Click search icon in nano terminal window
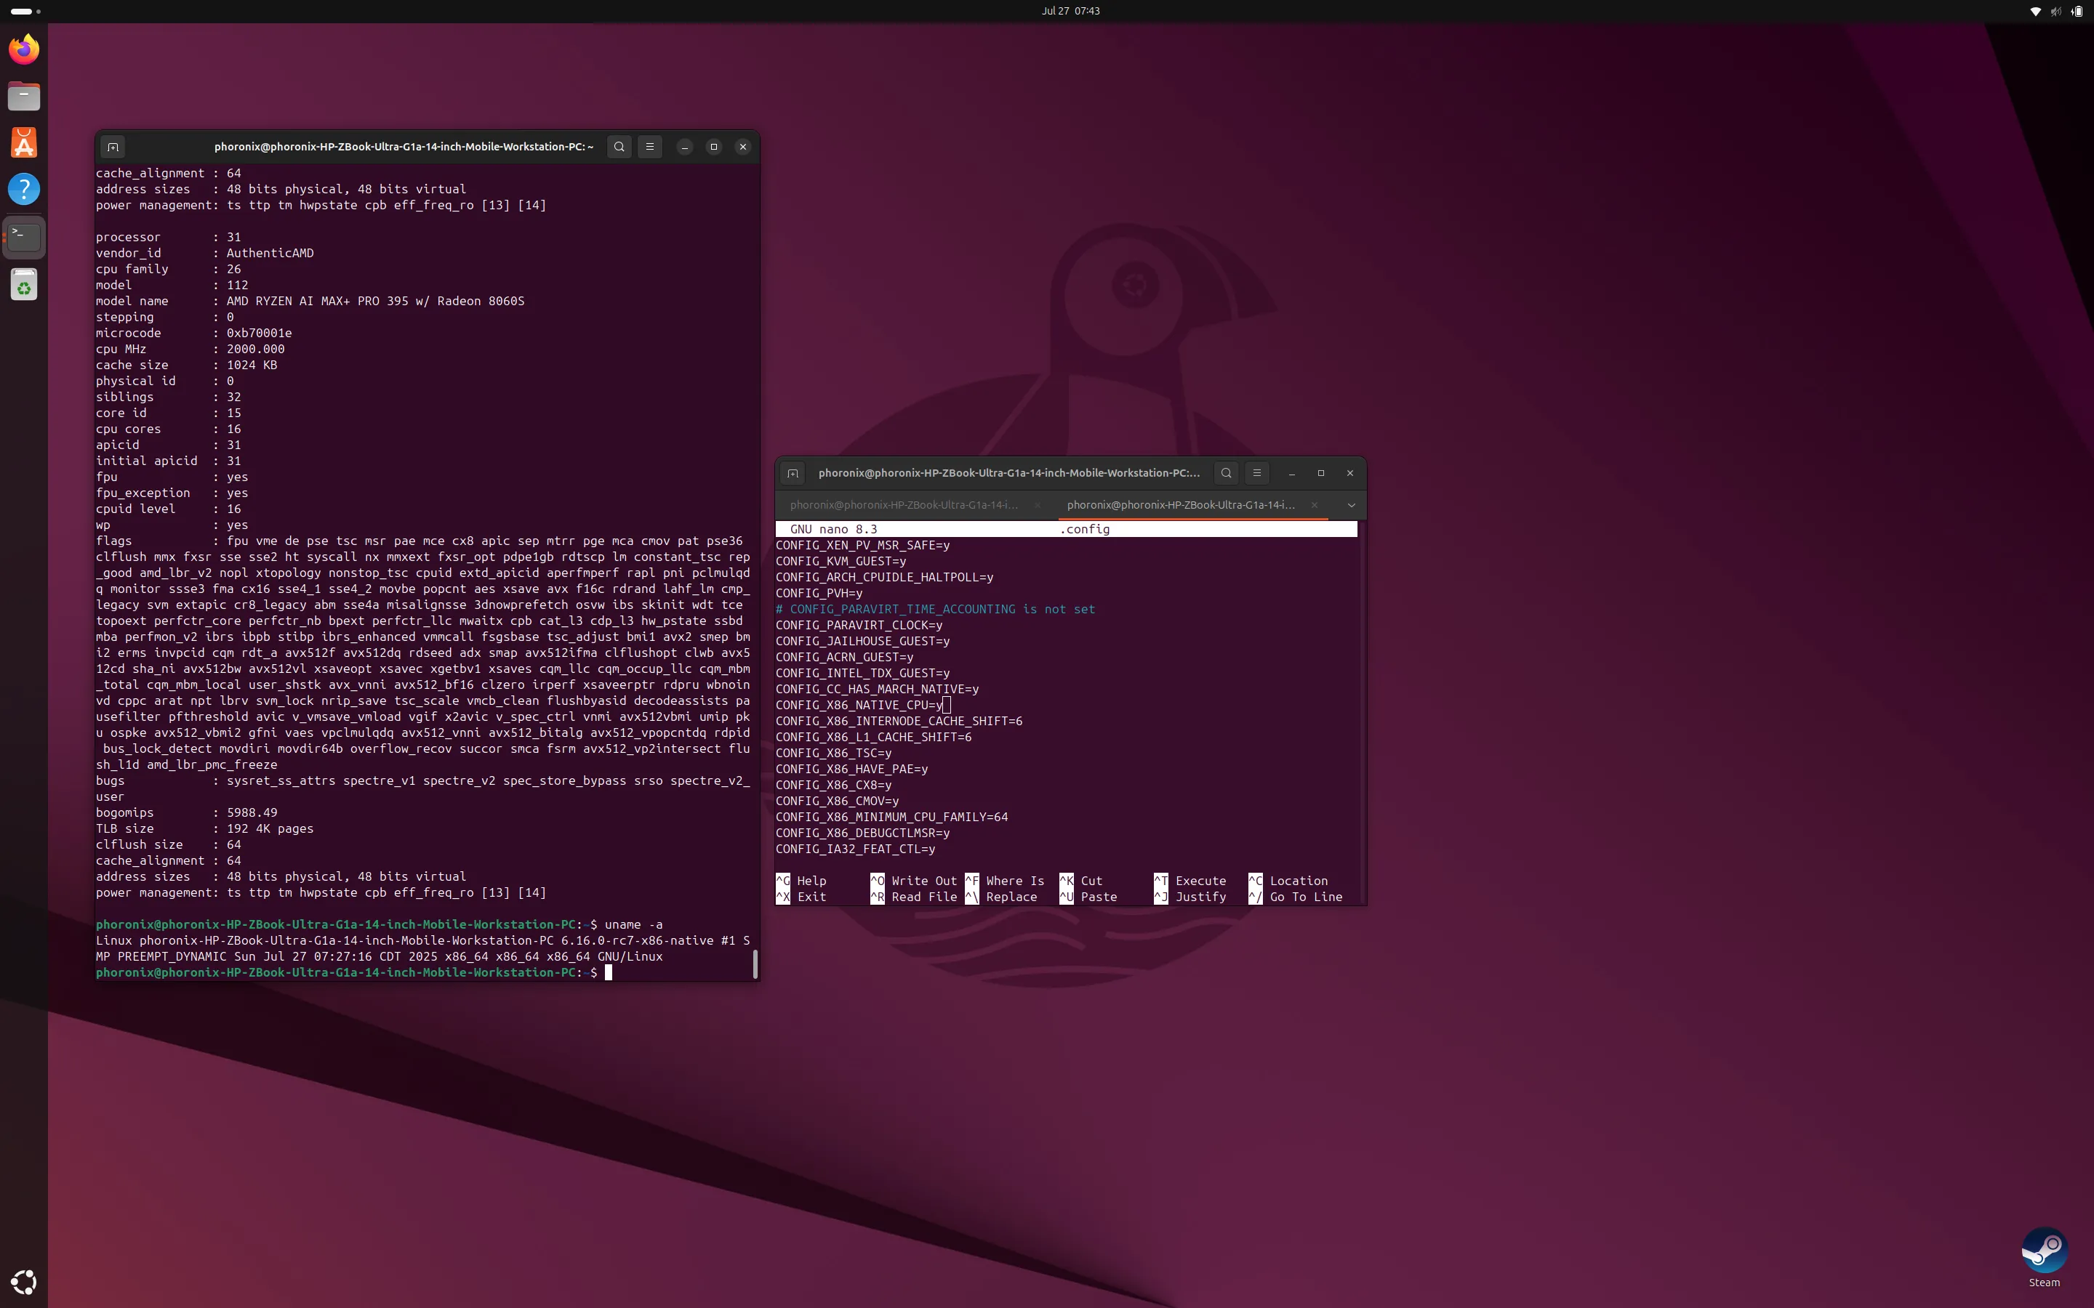 click(1225, 473)
